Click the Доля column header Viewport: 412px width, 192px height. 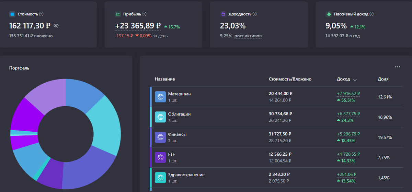(x=383, y=79)
